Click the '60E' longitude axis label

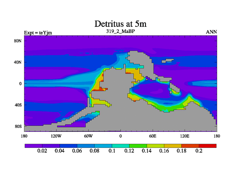(153, 136)
